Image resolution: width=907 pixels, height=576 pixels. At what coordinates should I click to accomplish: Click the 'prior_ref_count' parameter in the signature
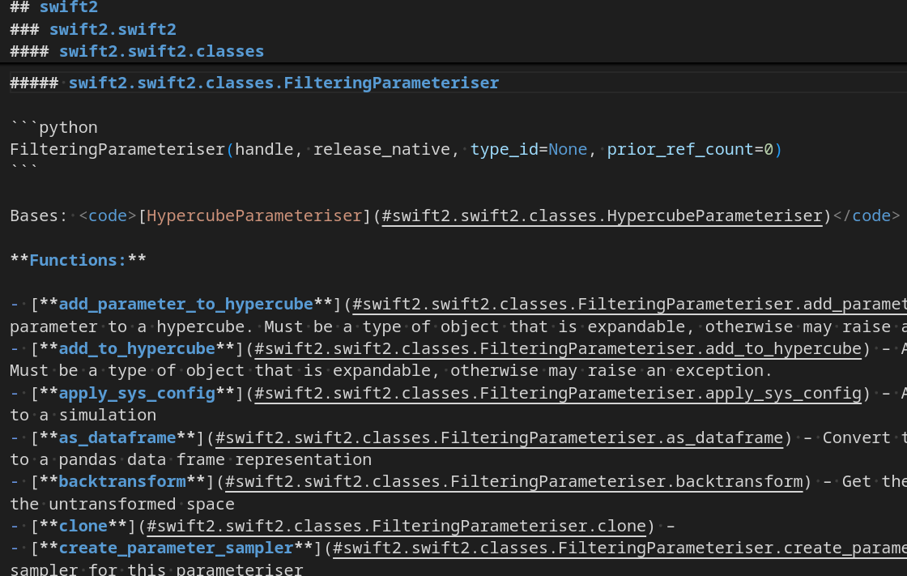tap(680, 149)
